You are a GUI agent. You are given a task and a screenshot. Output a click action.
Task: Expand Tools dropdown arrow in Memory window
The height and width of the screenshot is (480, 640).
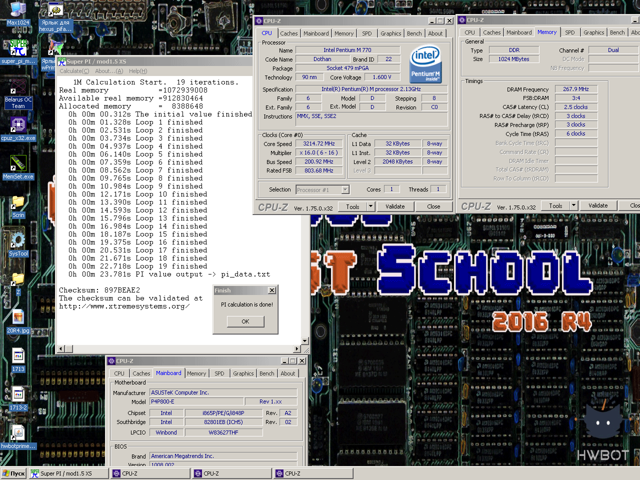(573, 205)
